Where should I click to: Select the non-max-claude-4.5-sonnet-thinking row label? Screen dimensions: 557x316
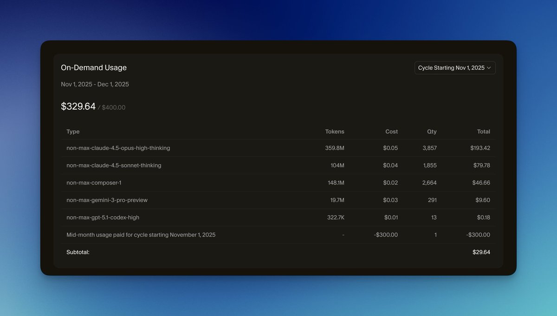point(114,165)
